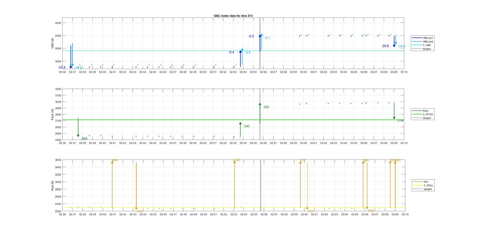Select the VBD pot2 legend entry
The width and height of the screenshot is (480, 237).
422,42
